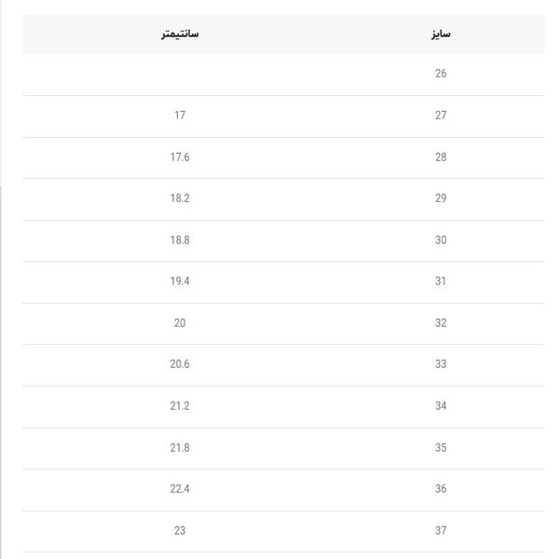Screen dimensions: 559x559
Task: Click the 20.6 centimeter value
Action: tap(180, 364)
